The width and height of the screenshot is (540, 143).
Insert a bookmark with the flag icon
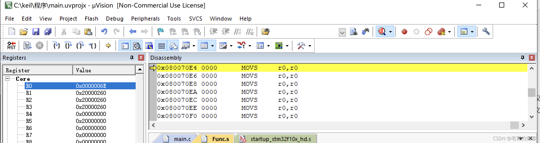point(160,32)
